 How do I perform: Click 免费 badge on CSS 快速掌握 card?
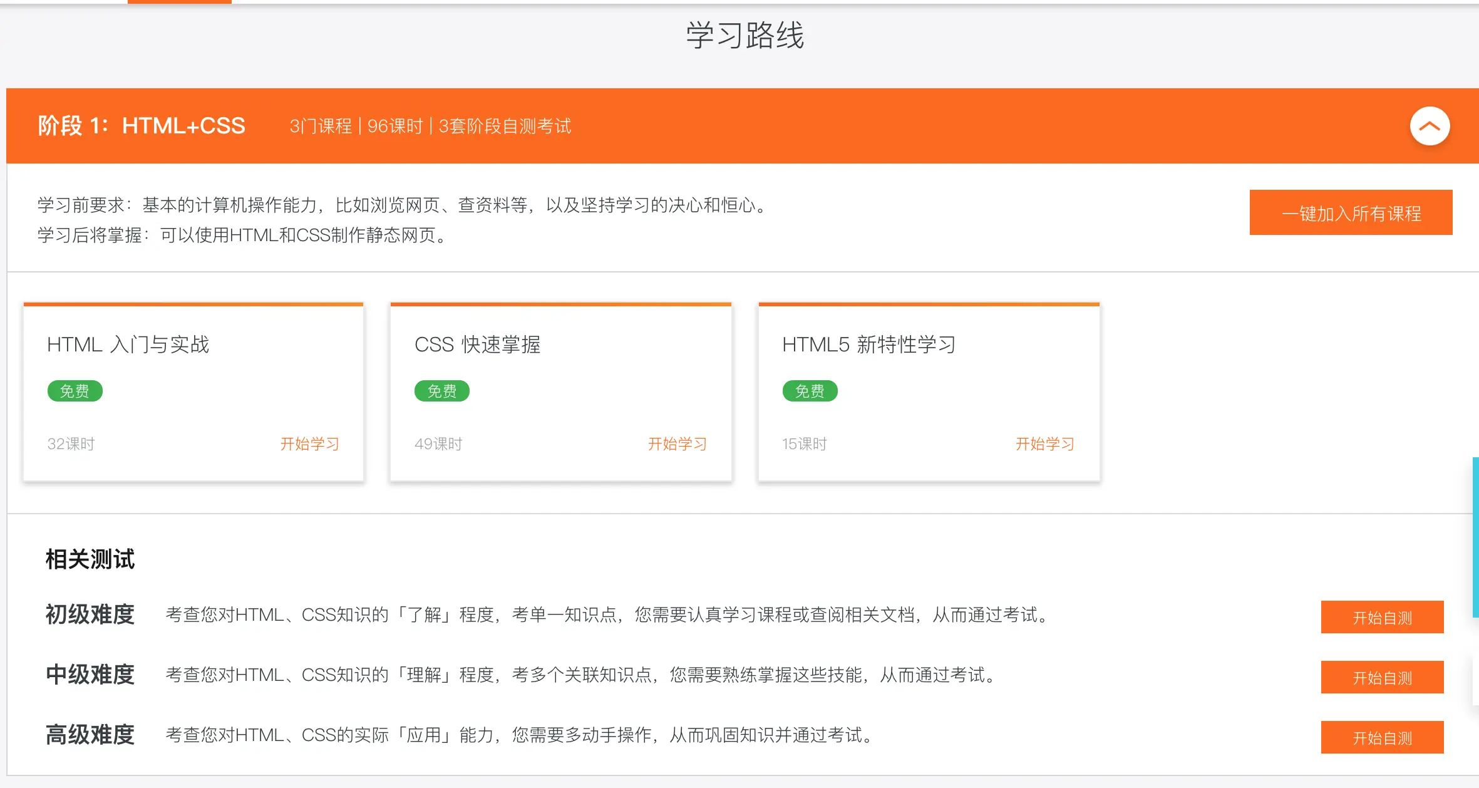(442, 391)
